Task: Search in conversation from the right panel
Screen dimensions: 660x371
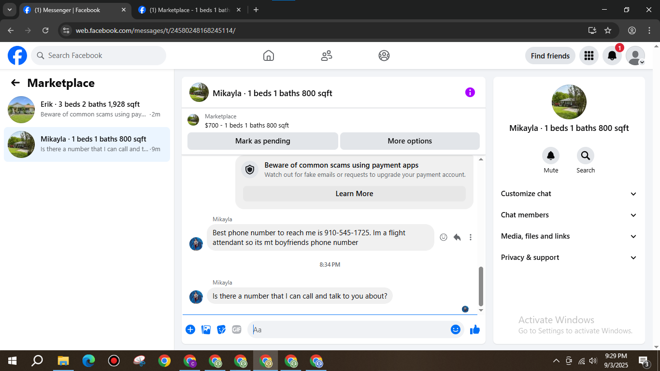Action: pos(586,156)
